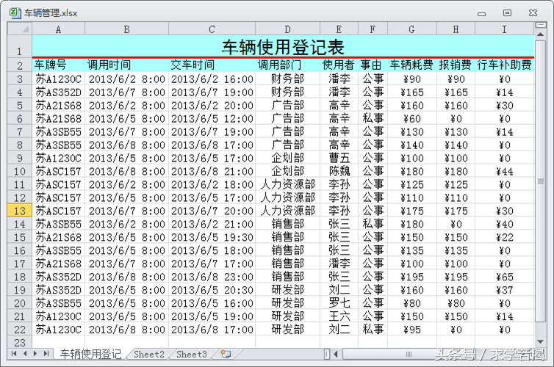Click the title cell 车辆使用登记表
Image resolution: width=554 pixels, height=367 pixels.
pos(283,46)
